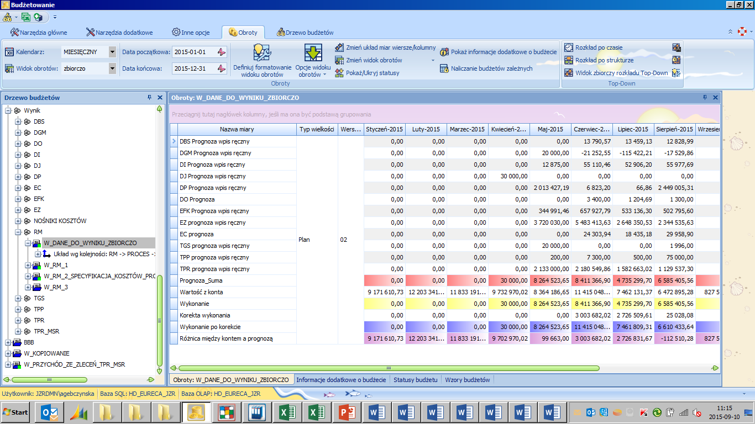Click icon right of Widok zbiorczy Top-Down
This screenshot has width=755, height=424.
click(676, 73)
